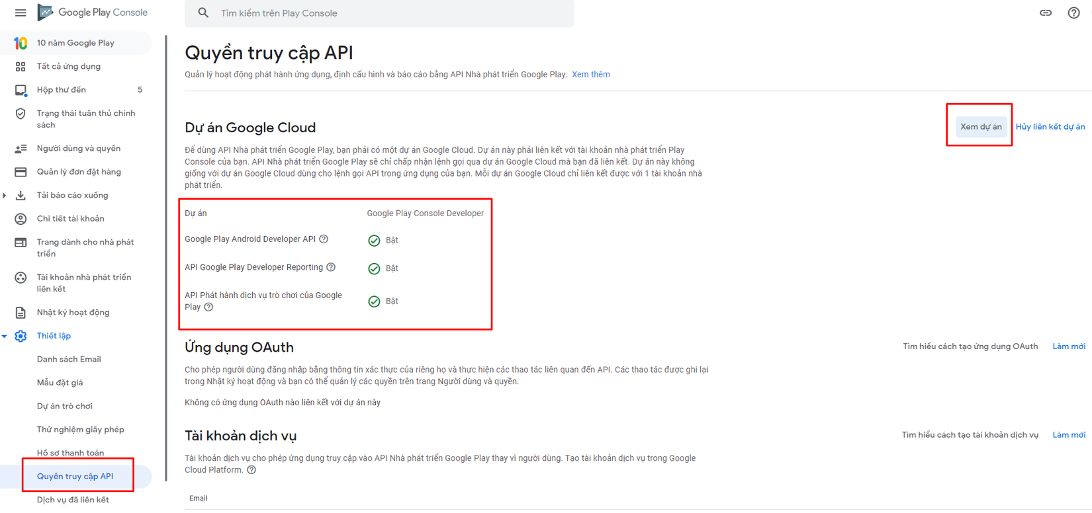Click the activity log document icon
Image resolution: width=1092 pixels, height=513 pixels.
21,313
